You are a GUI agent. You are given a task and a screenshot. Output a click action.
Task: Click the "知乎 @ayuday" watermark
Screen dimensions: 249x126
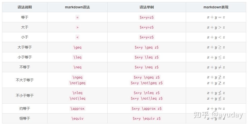point(218,115)
